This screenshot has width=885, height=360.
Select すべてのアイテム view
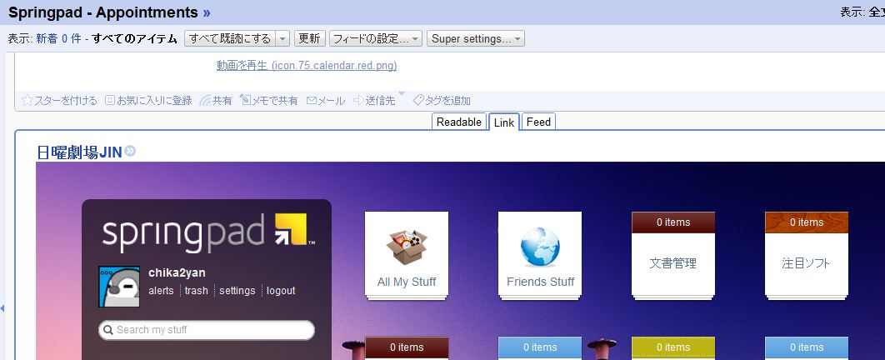(x=135, y=39)
